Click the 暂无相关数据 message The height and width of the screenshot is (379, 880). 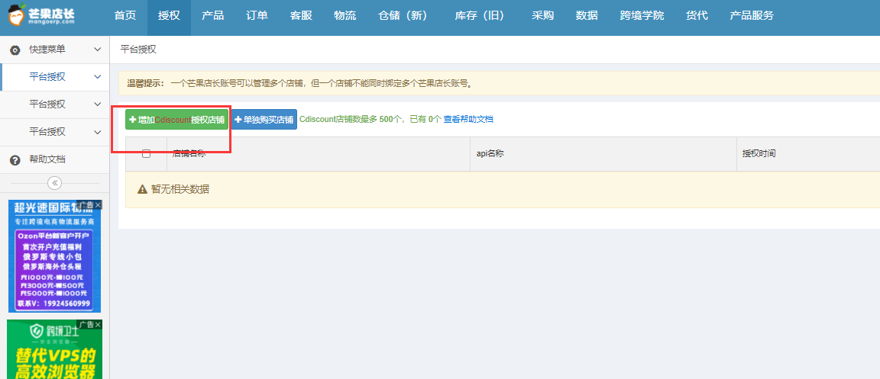point(180,189)
